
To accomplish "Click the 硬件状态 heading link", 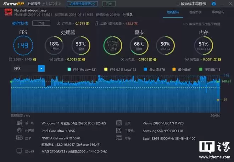I will pyautogui.click(x=20, y=23).
